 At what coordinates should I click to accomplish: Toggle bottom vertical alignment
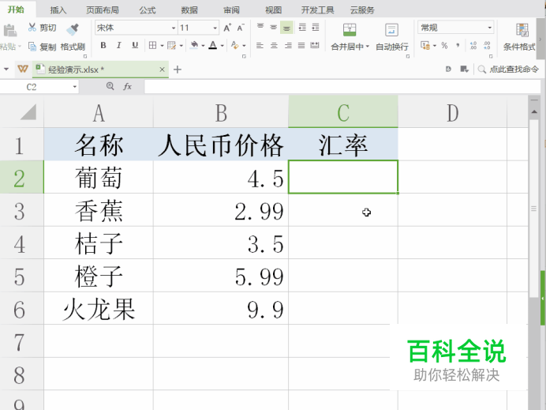pyautogui.click(x=286, y=28)
